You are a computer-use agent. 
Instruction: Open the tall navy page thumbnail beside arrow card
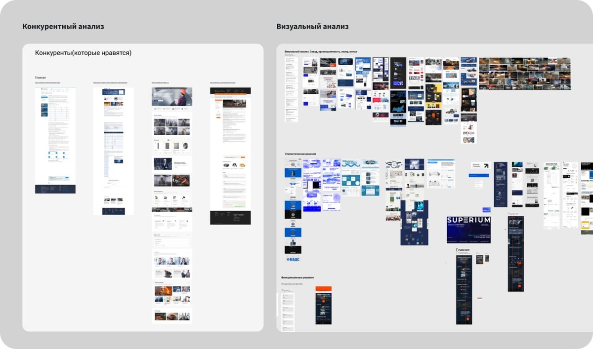pyautogui.click(x=501, y=184)
